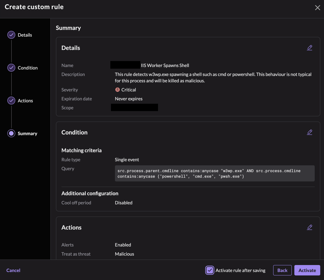Click the Back button
The height and width of the screenshot is (280, 324).
point(282,270)
